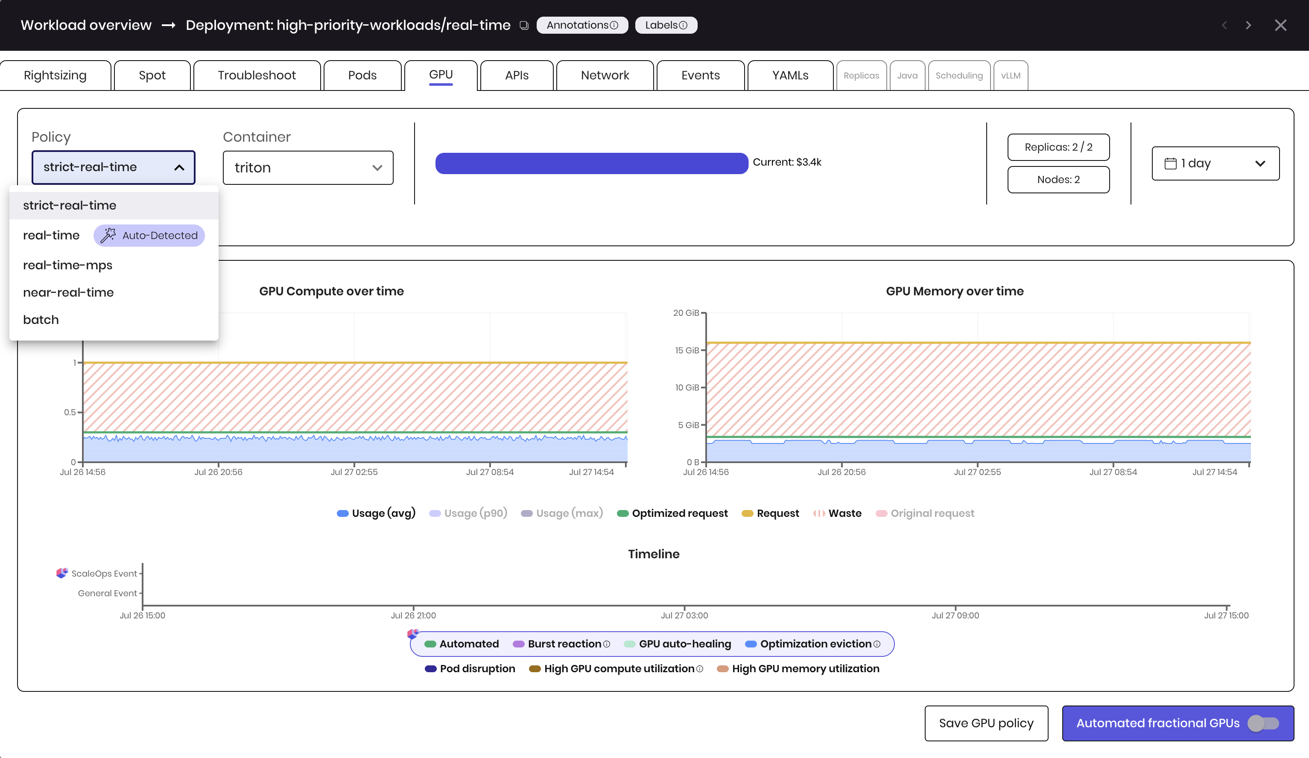Click the current cost progress bar
This screenshot has width=1309, height=758.
click(x=592, y=163)
